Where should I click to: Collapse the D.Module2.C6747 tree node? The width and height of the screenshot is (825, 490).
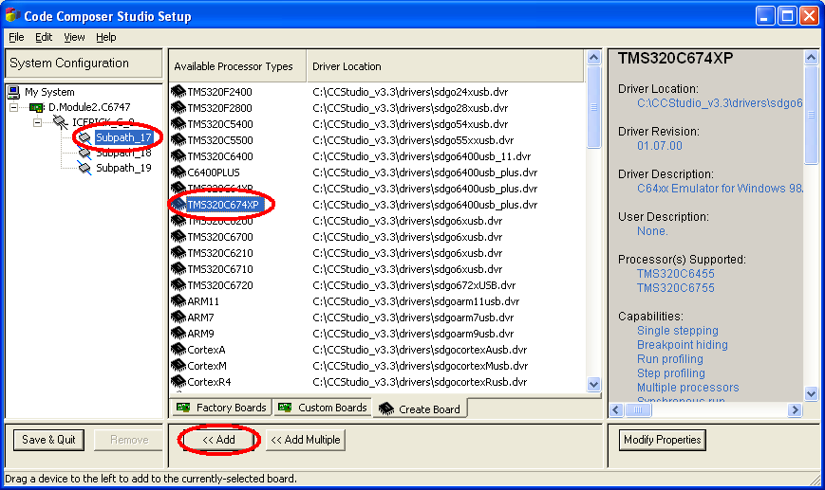point(14,108)
